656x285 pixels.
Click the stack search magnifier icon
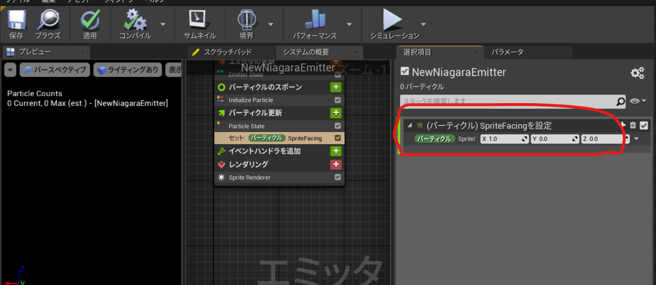(x=620, y=101)
